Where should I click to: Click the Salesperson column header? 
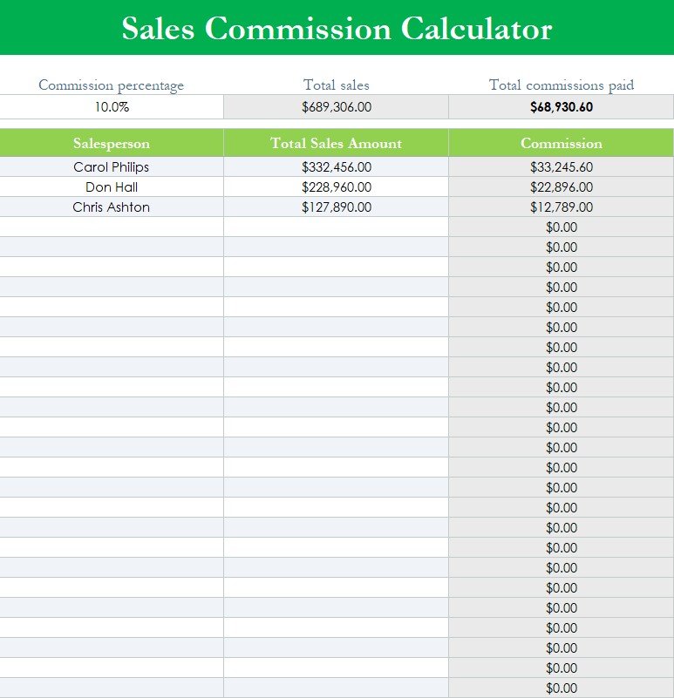point(112,143)
